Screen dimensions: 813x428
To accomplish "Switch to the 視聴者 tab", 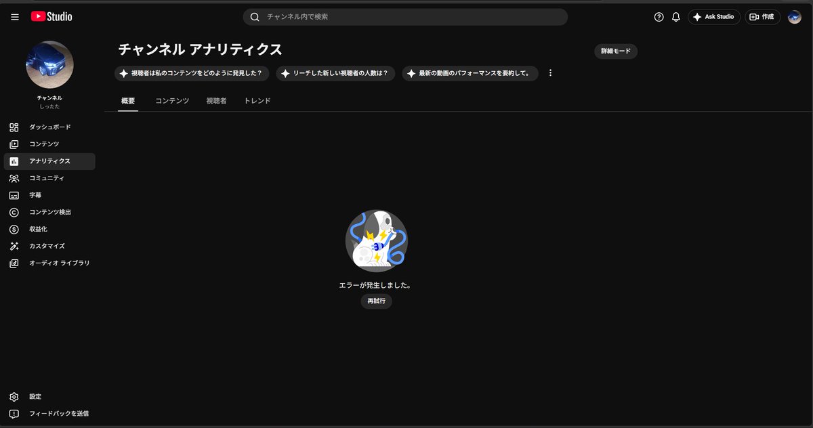I will click(216, 101).
